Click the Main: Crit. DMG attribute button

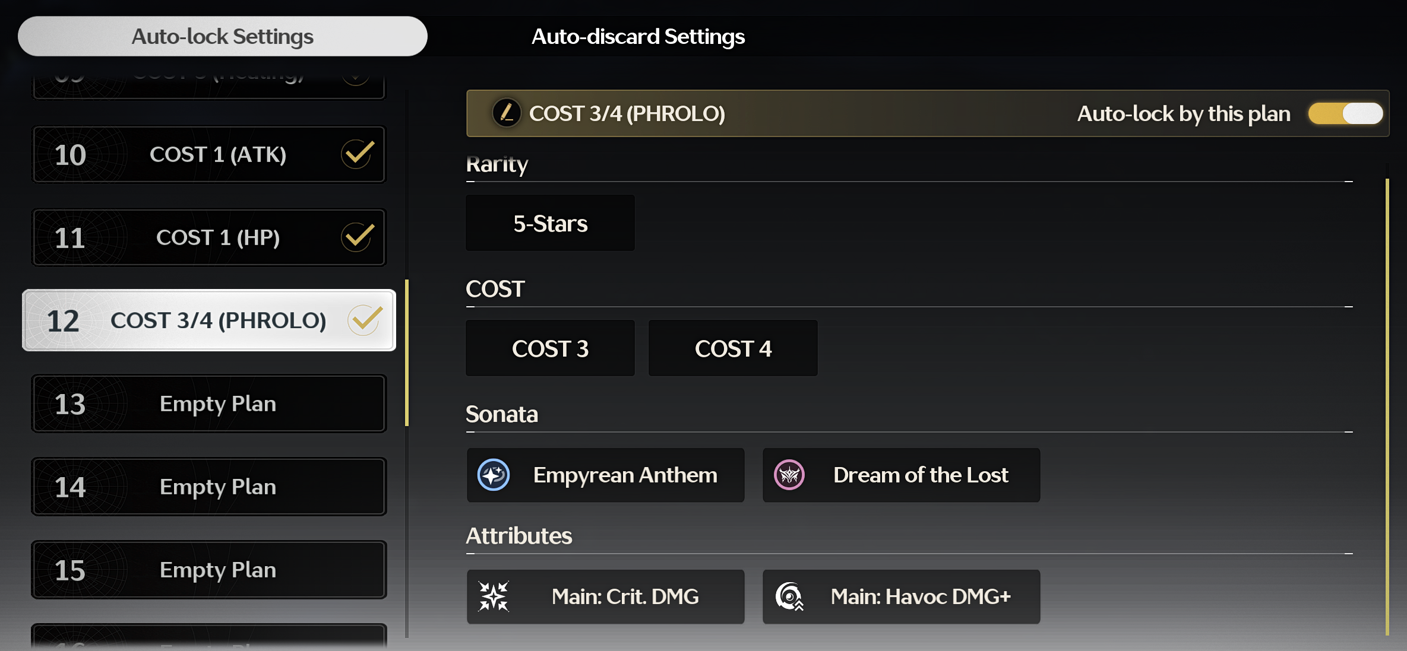point(606,596)
